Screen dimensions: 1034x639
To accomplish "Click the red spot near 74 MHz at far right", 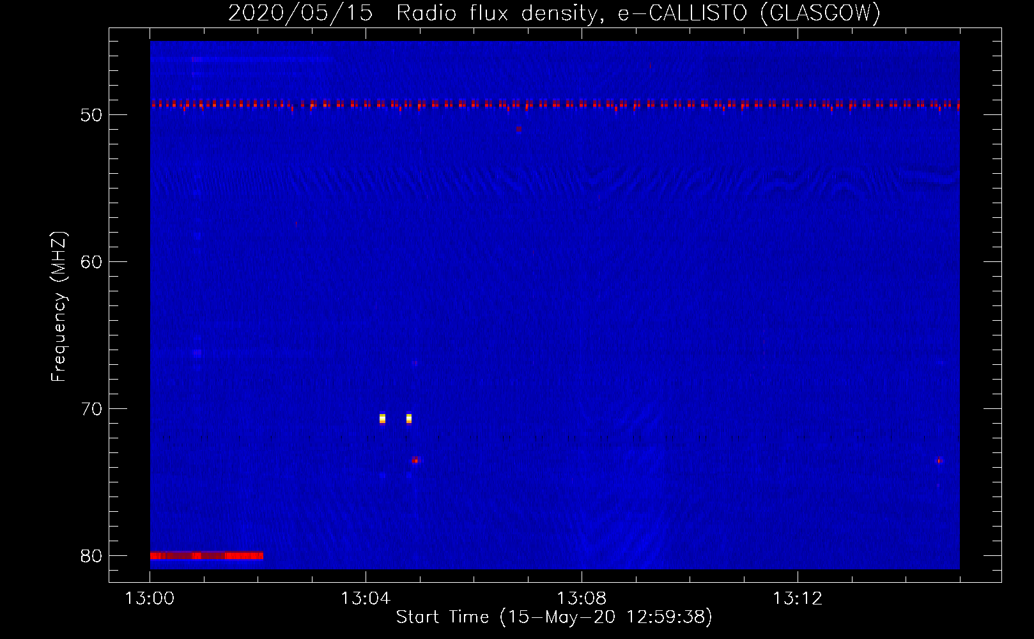I will click(939, 460).
